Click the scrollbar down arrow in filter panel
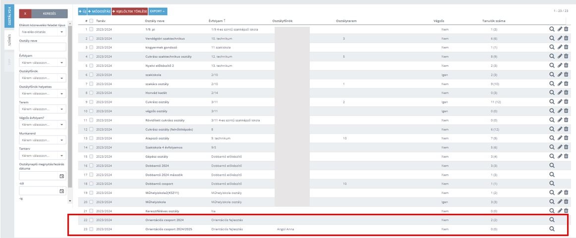The height and width of the screenshot is (238, 576). pyautogui.click(x=70, y=201)
